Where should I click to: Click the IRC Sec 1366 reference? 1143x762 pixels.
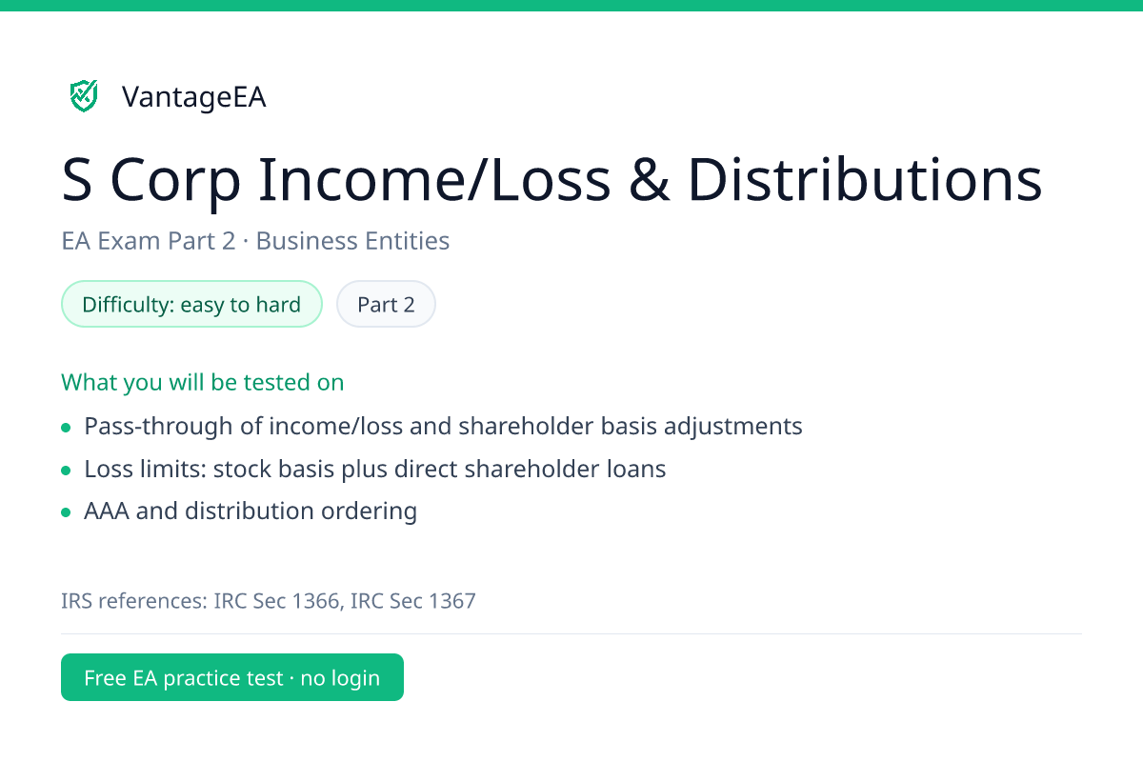(x=277, y=601)
